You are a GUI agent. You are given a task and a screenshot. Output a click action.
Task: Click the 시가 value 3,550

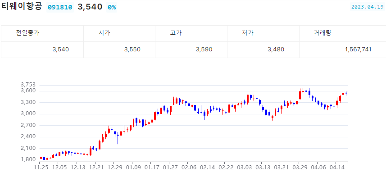click(x=132, y=50)
